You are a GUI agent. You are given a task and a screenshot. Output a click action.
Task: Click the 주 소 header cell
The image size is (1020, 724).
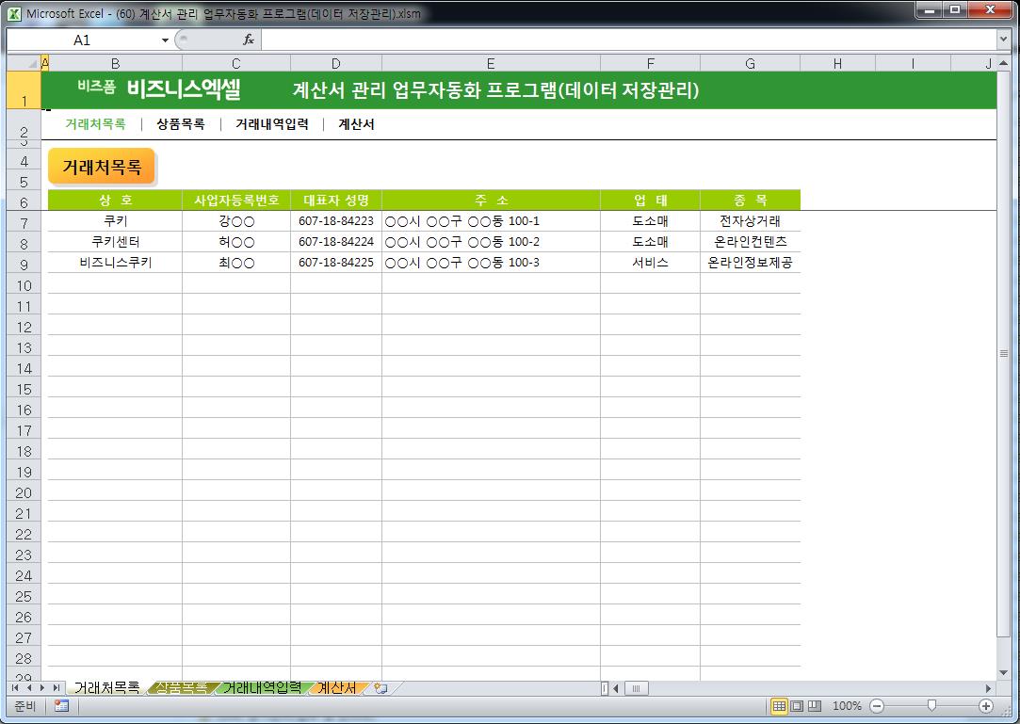click(491, 201)
